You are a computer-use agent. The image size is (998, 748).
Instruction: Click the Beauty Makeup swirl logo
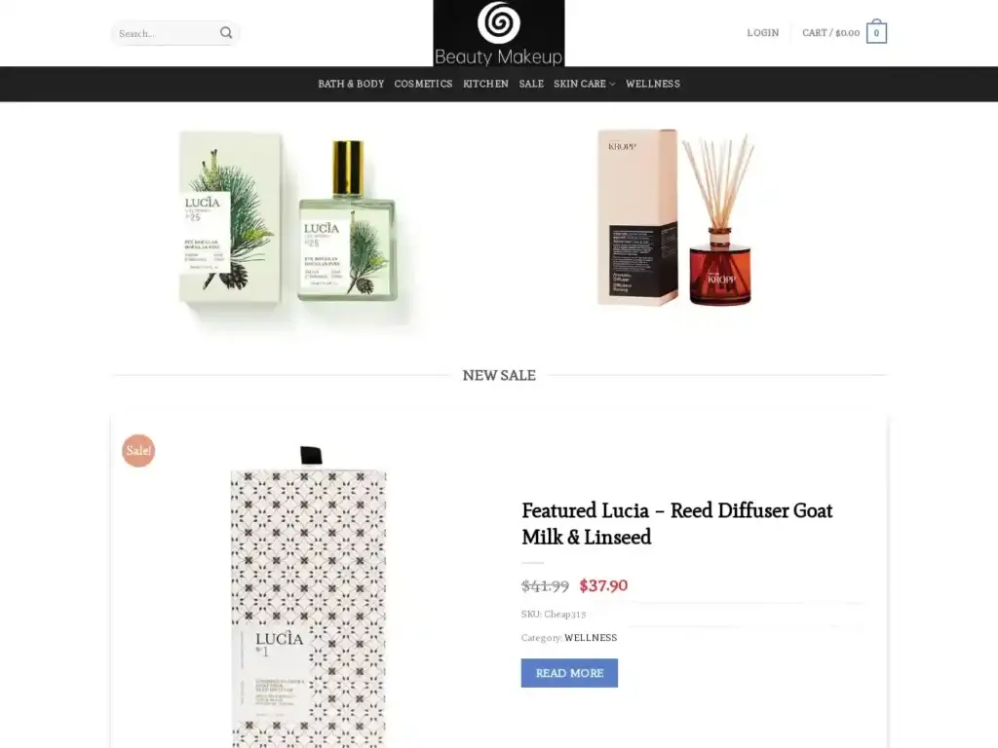[x=499, y=33]
